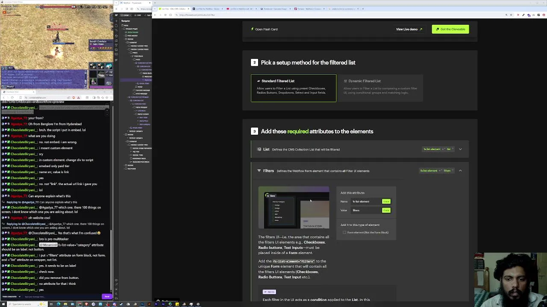This screenshot has height=307, width=547.
Task: Open Brave browser from the taskbar
Action: pos(86,304)
